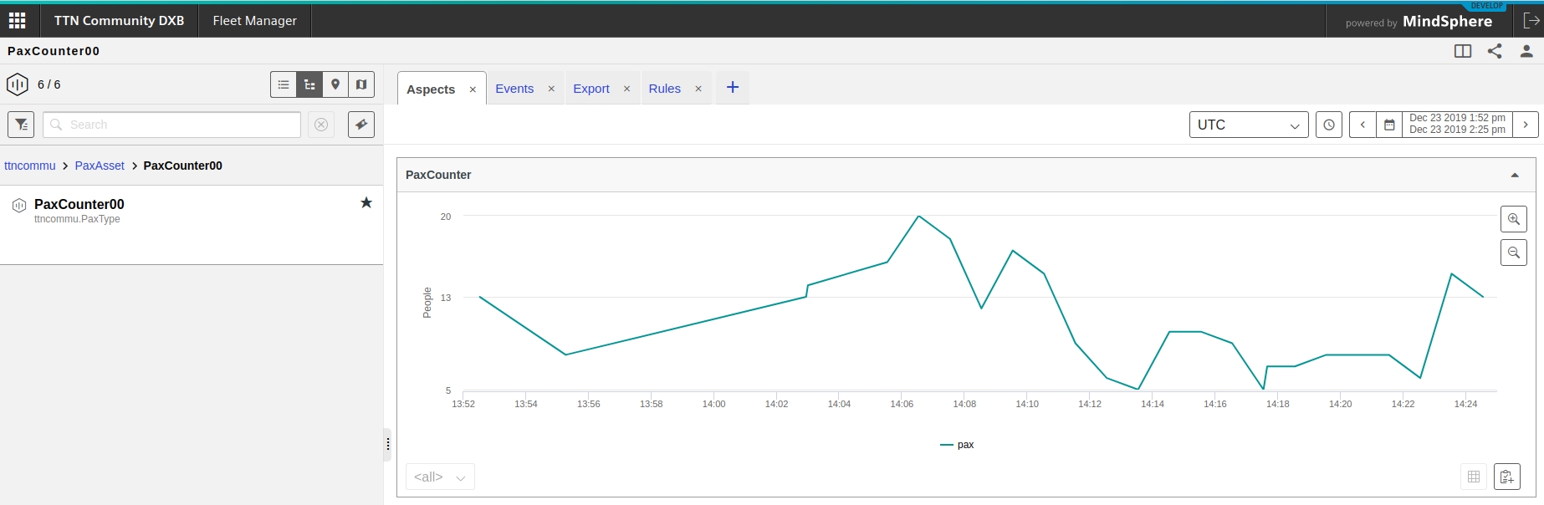Toggle favorite star for PaxCounter00
Viewport: 1544px width, 505px height.
coord(366,202)
